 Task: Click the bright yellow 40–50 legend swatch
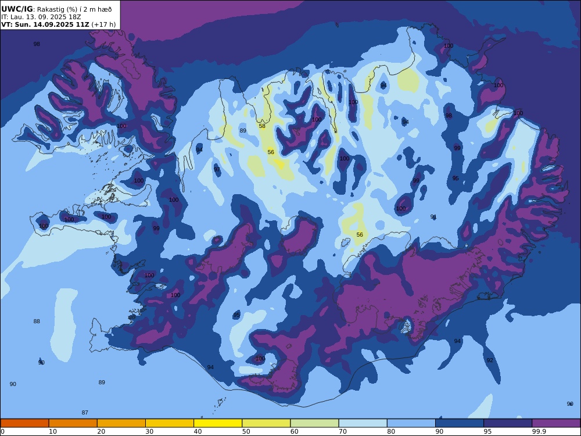pos(218,423)
